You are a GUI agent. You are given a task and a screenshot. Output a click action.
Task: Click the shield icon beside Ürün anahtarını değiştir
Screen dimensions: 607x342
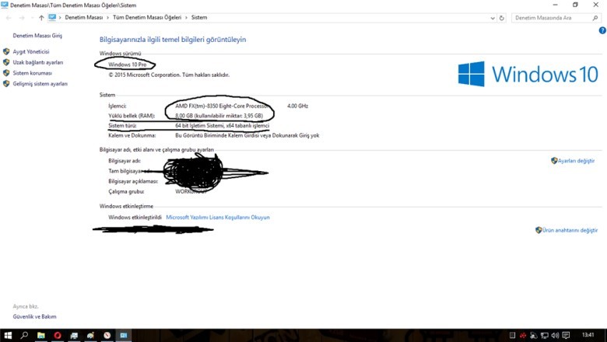coord(539,230)
